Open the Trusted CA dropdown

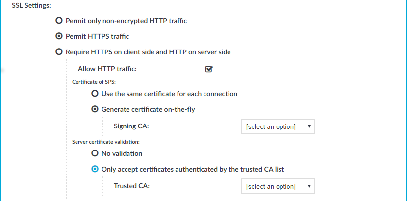pyautogui.click(x=278, y=186)
